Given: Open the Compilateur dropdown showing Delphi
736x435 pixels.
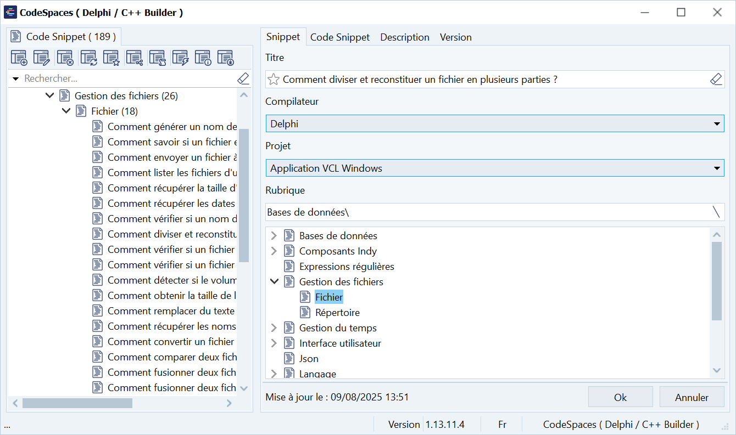Looking at the screenshot, I should tap(494, 124).
